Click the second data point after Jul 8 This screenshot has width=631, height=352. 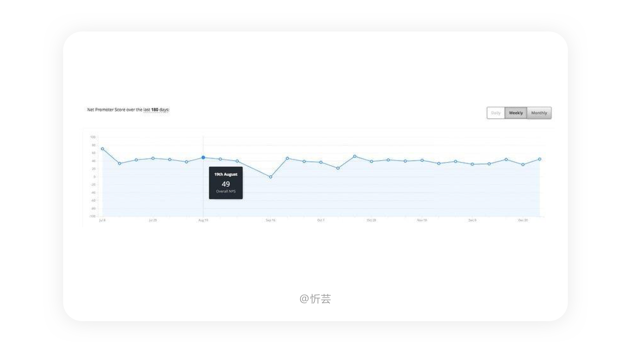pos(119,163)
